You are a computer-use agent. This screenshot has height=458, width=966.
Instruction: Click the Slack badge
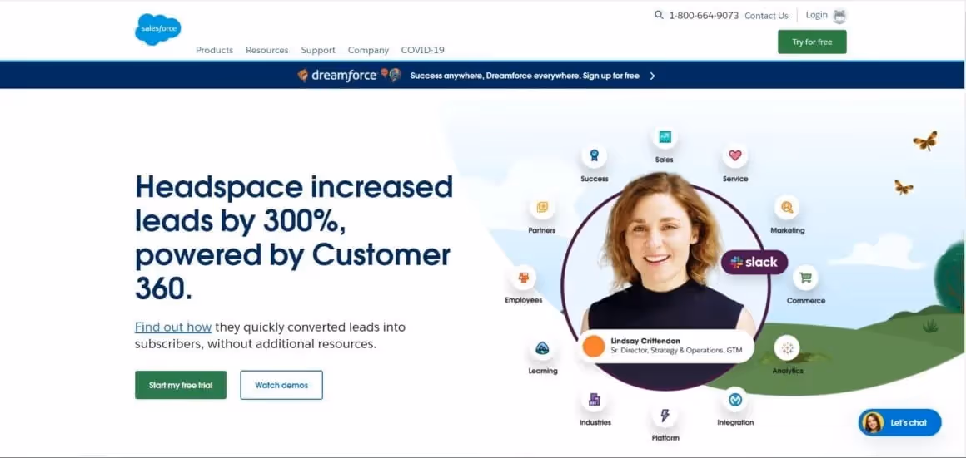[x=754, y=263]
